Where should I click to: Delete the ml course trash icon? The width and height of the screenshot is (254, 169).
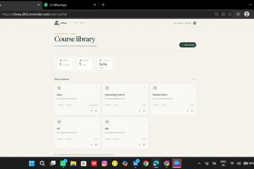click(x=96, y=144)
